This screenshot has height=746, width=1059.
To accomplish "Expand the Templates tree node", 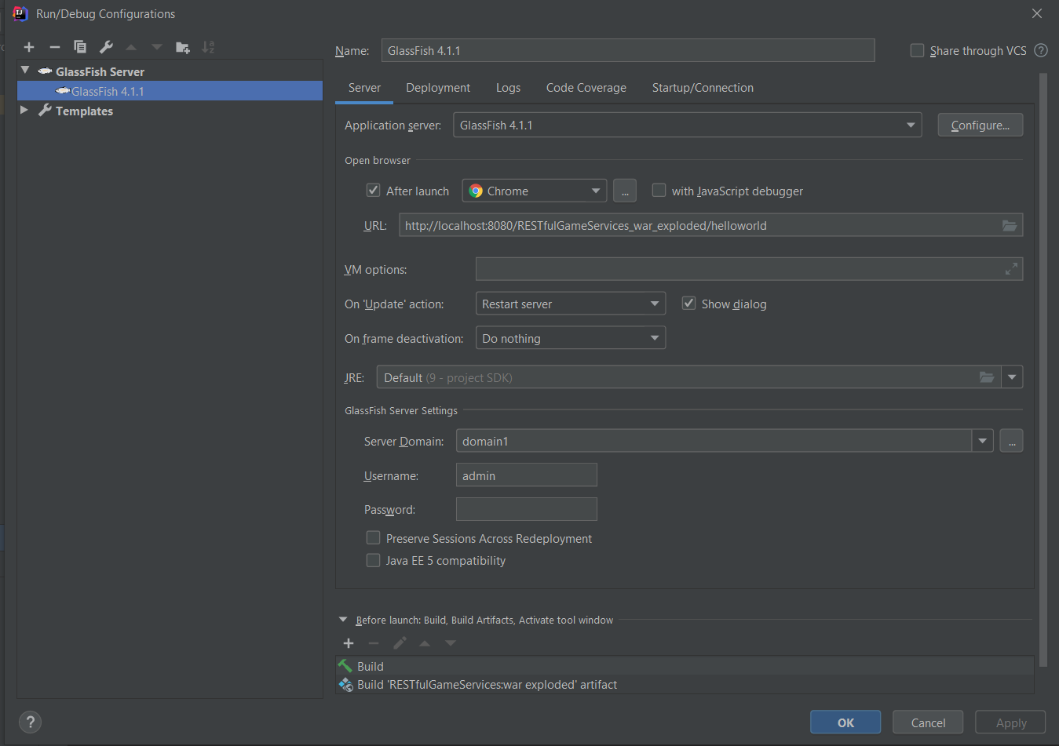I will click(24, 110).
